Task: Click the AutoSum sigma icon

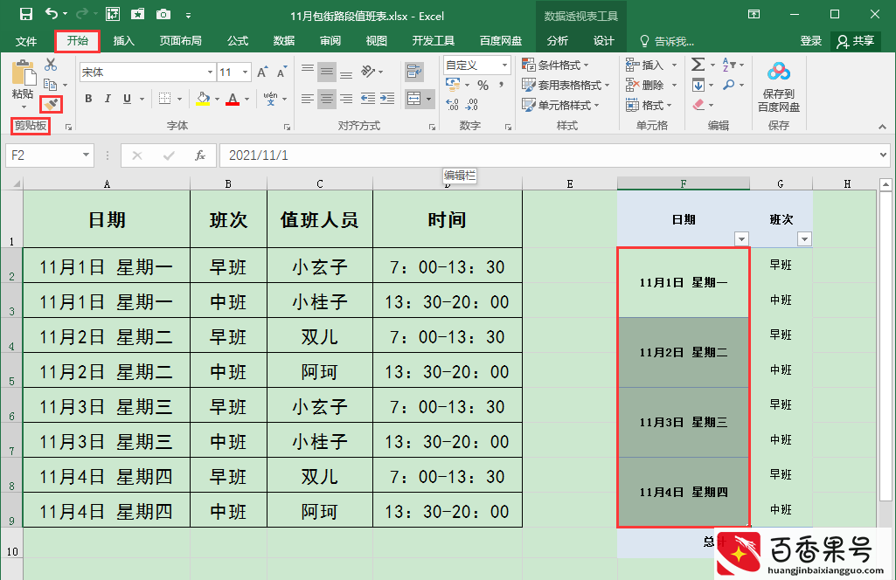Action: [x=698, y=65]
